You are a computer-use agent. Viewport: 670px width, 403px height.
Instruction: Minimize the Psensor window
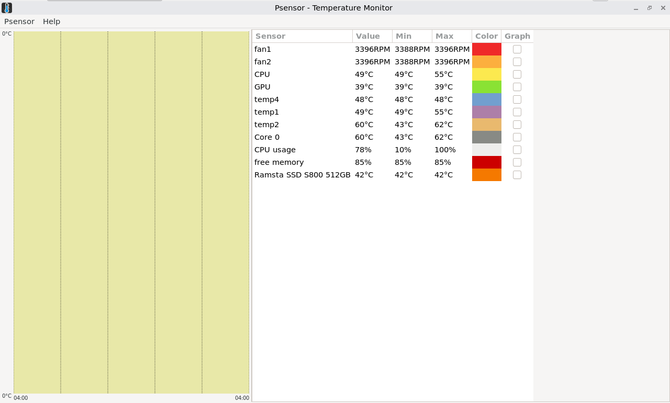(x=636, y=8)
